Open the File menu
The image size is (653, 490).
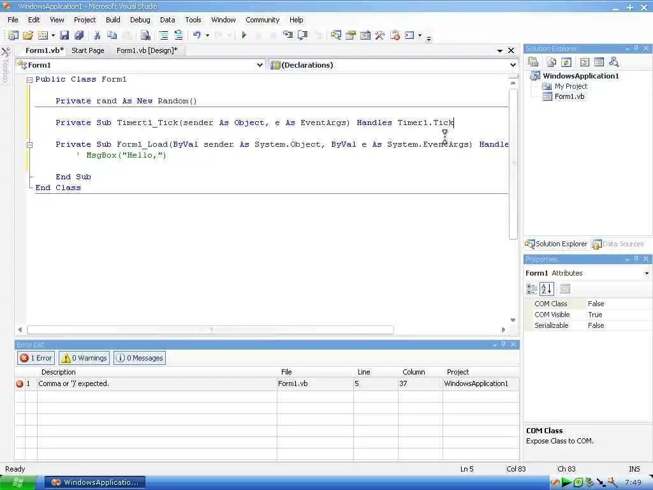click(x=13, y=20)
